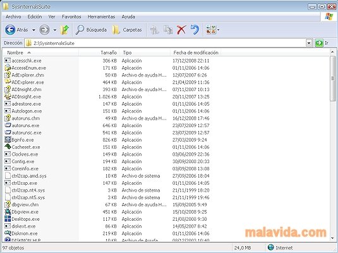
Task: Click the 97 objetos status text
Action: [x=13, y=248]
